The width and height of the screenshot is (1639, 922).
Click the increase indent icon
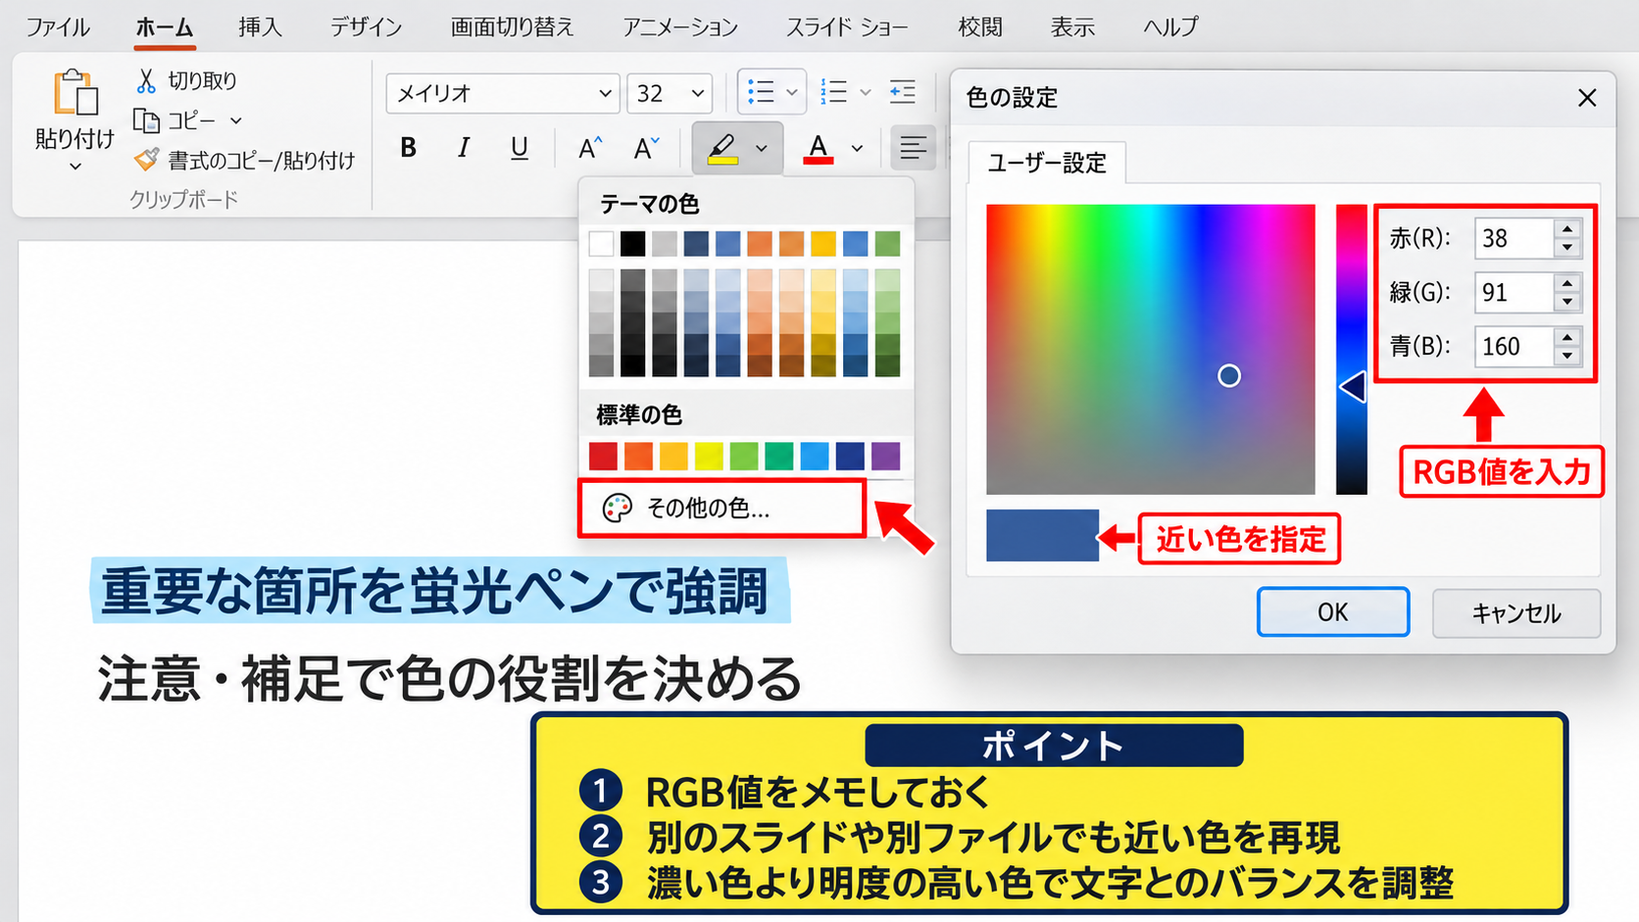tap(903, 93)
